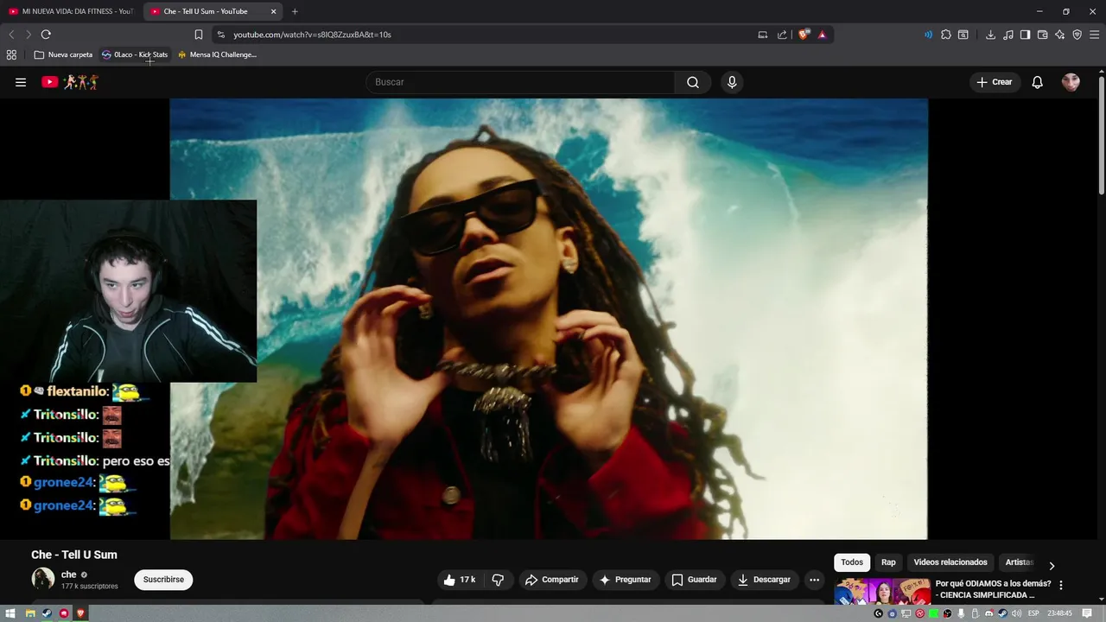Viewport: 1106px width, 622px height.
Task: Open the che channel avatar
Action: 43,579
